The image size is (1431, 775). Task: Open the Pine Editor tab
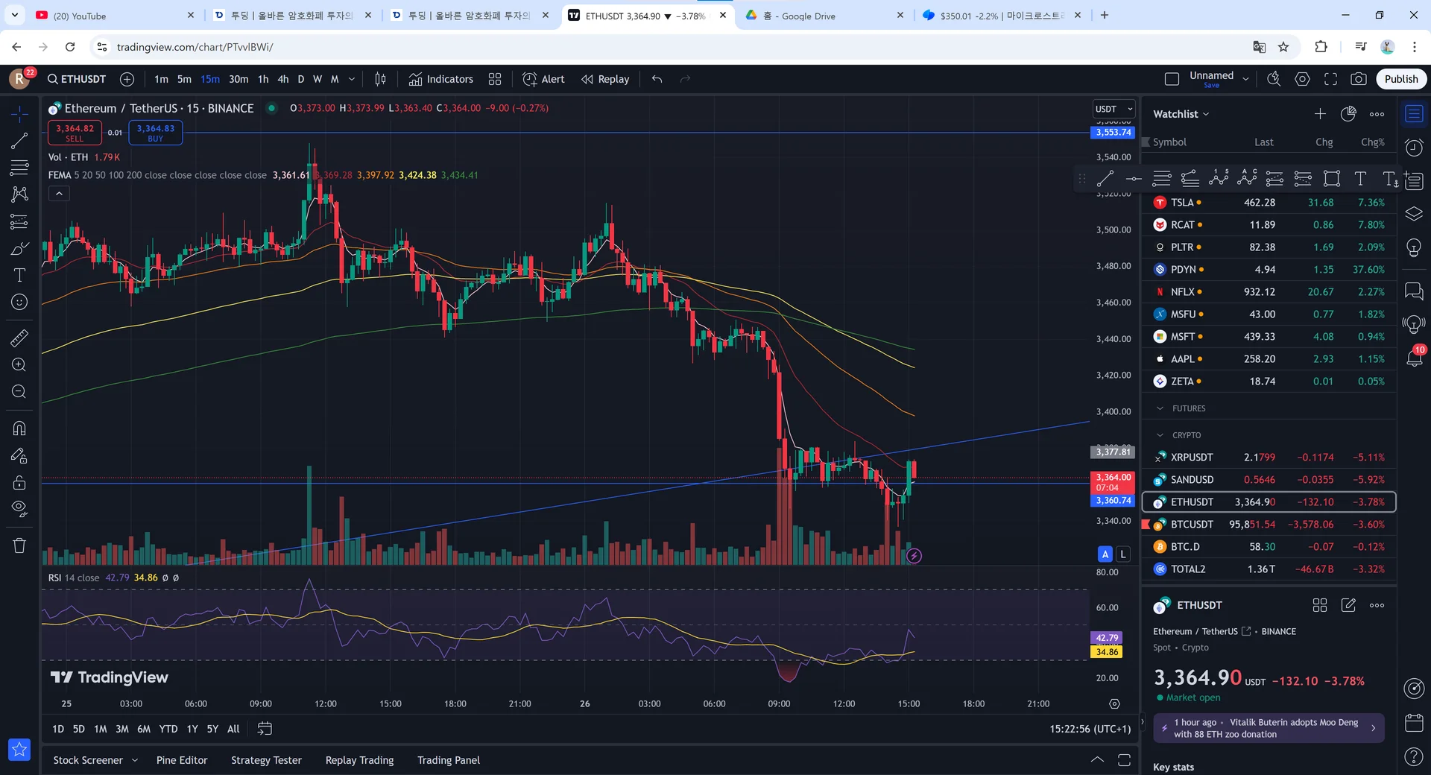click(x=182, y=760)
